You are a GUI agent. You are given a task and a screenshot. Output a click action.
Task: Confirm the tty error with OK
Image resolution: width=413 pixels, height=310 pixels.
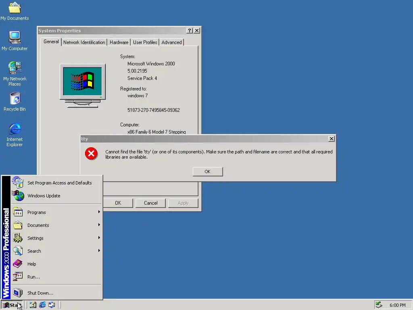click(208, 172)
